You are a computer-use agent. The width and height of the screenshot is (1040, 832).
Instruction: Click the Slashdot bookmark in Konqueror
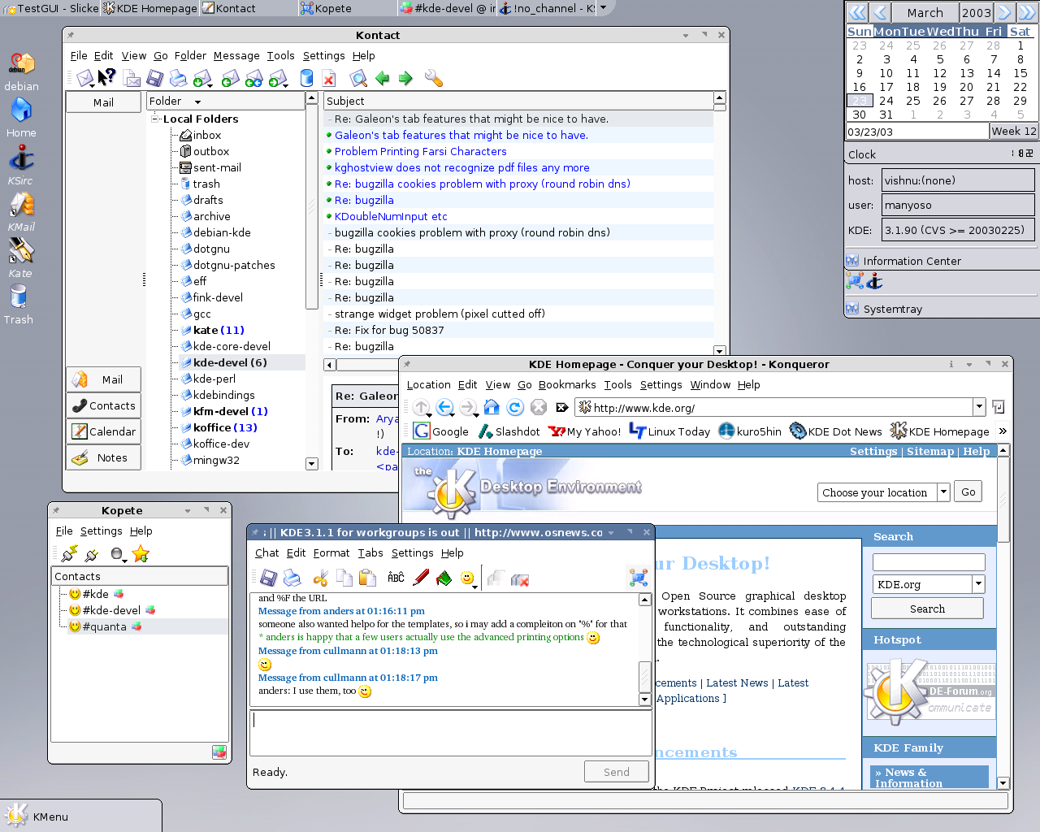[x=509, y=431]
